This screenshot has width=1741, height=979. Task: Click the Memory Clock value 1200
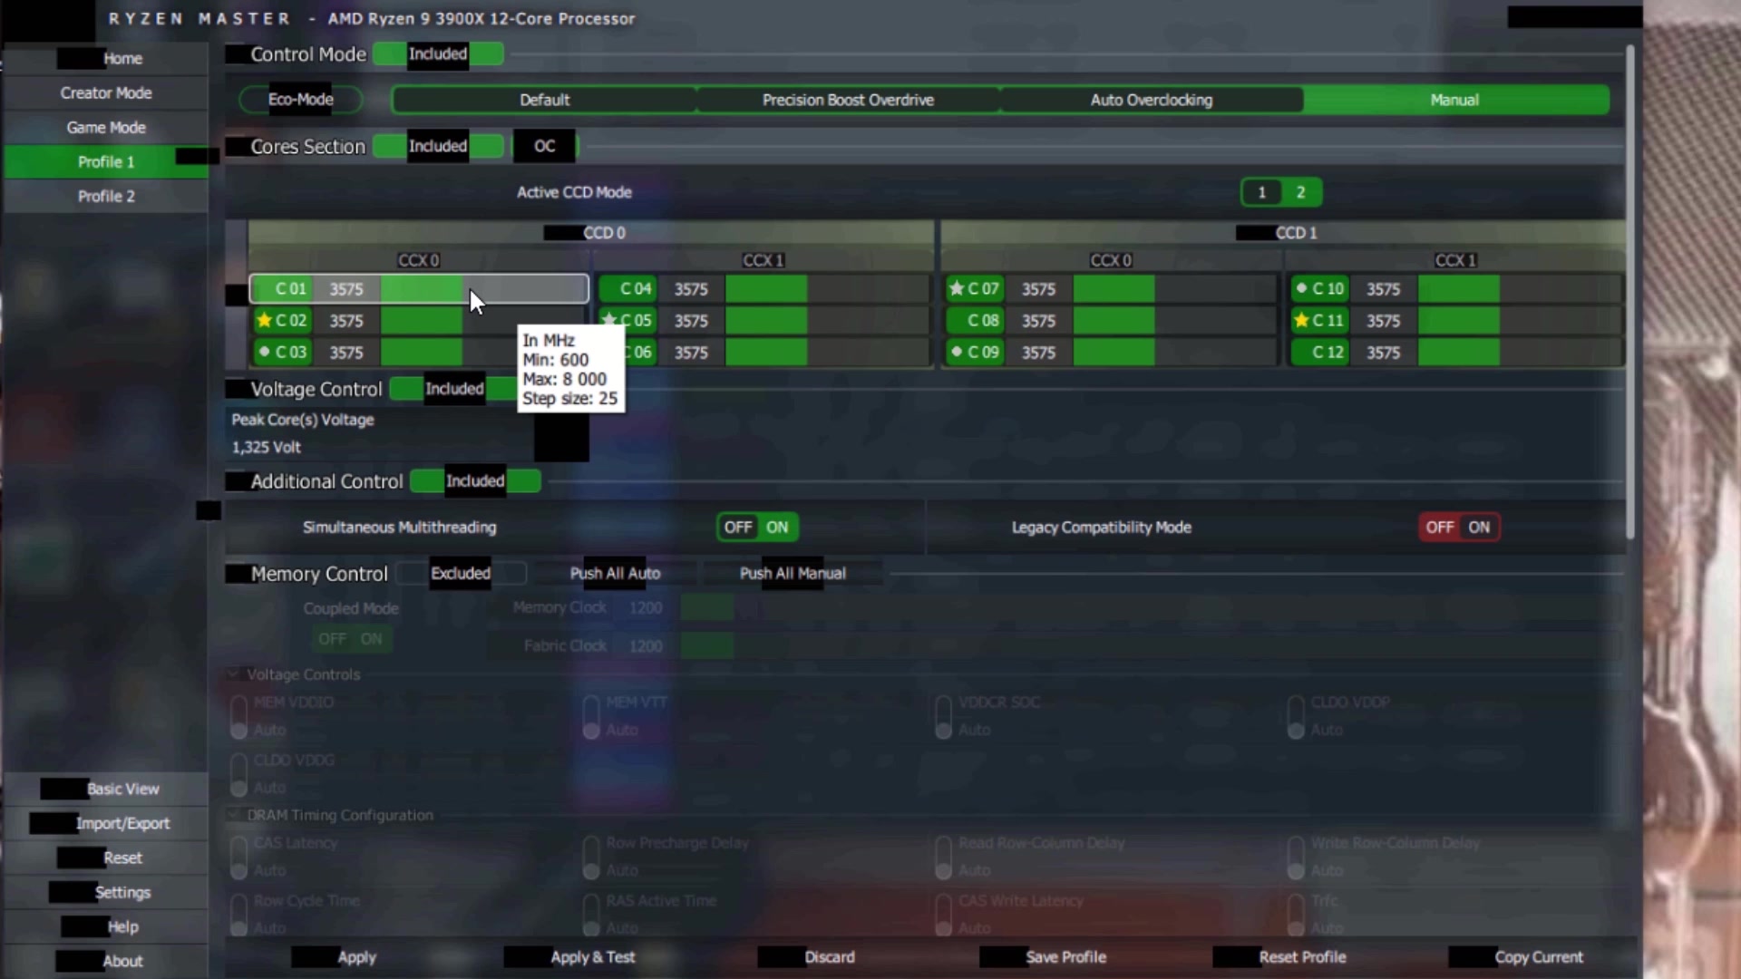click(646, 607)
